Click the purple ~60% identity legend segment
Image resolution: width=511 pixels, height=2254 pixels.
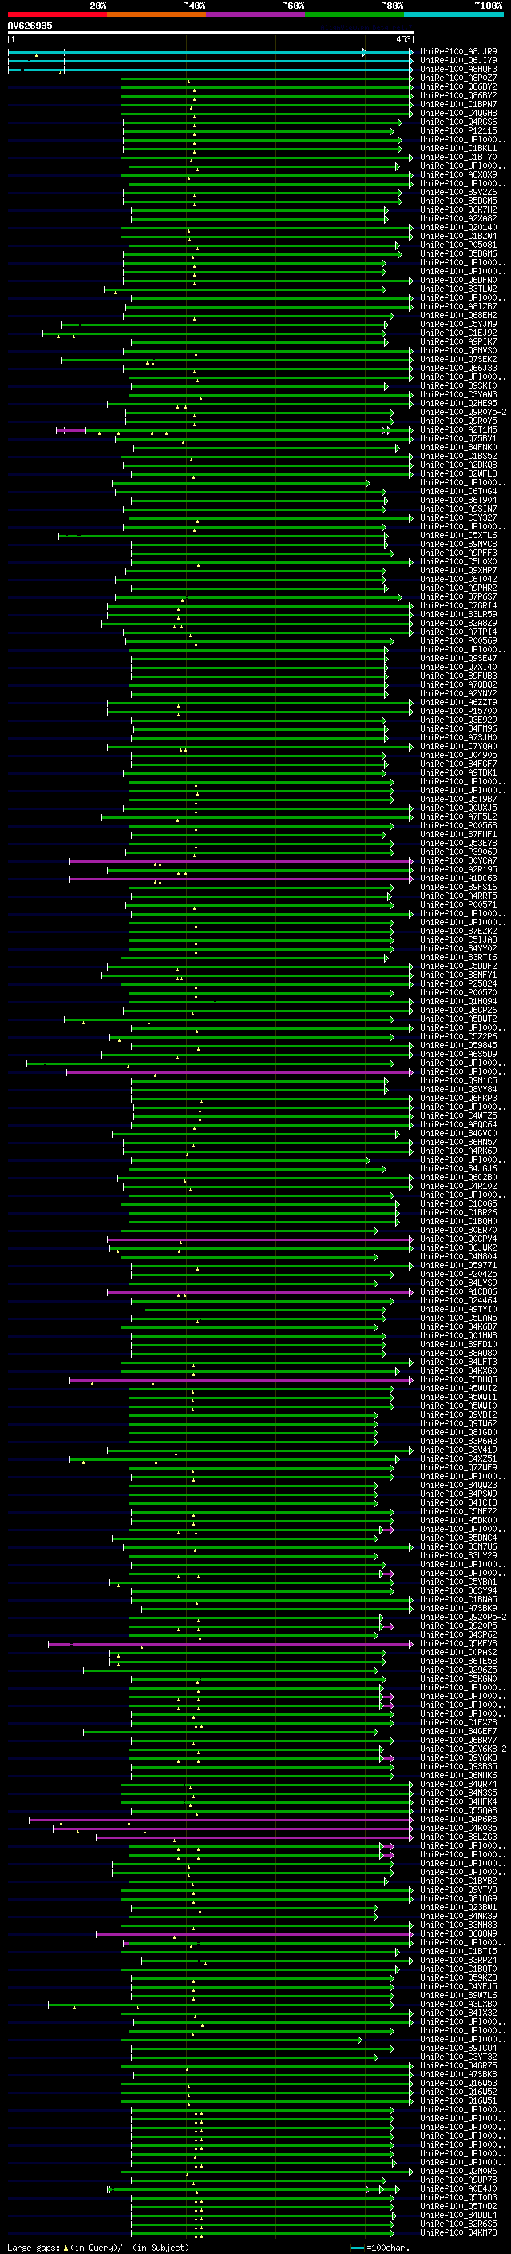(256, 14)
